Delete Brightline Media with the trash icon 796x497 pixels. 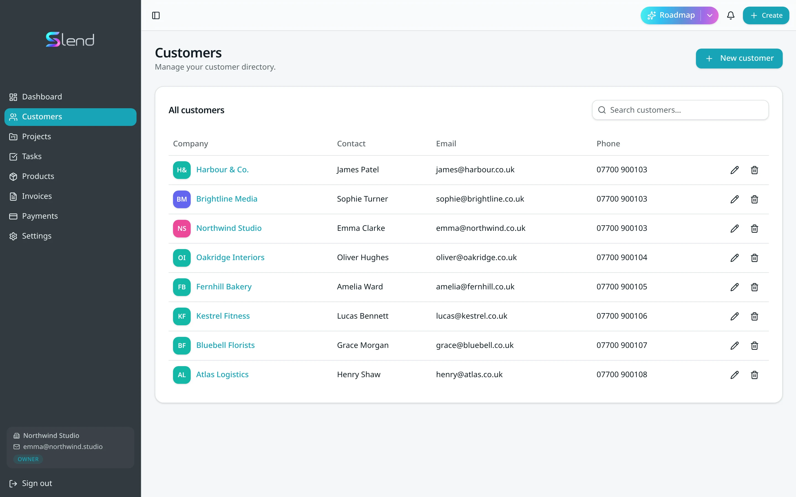coord(755,199)
